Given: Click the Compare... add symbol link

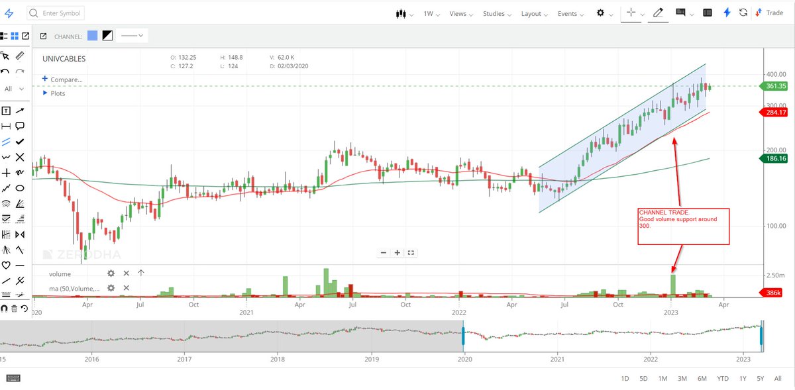Looking at the screenshot, I should coord(62,79).
